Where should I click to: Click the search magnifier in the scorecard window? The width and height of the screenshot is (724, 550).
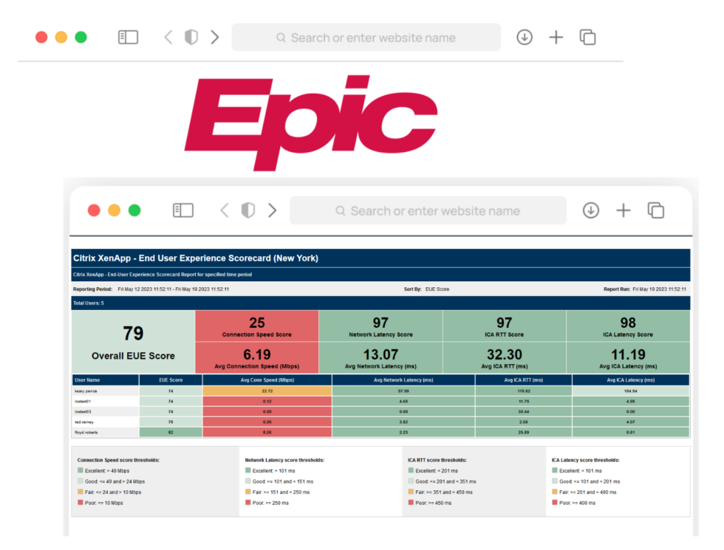341,211
